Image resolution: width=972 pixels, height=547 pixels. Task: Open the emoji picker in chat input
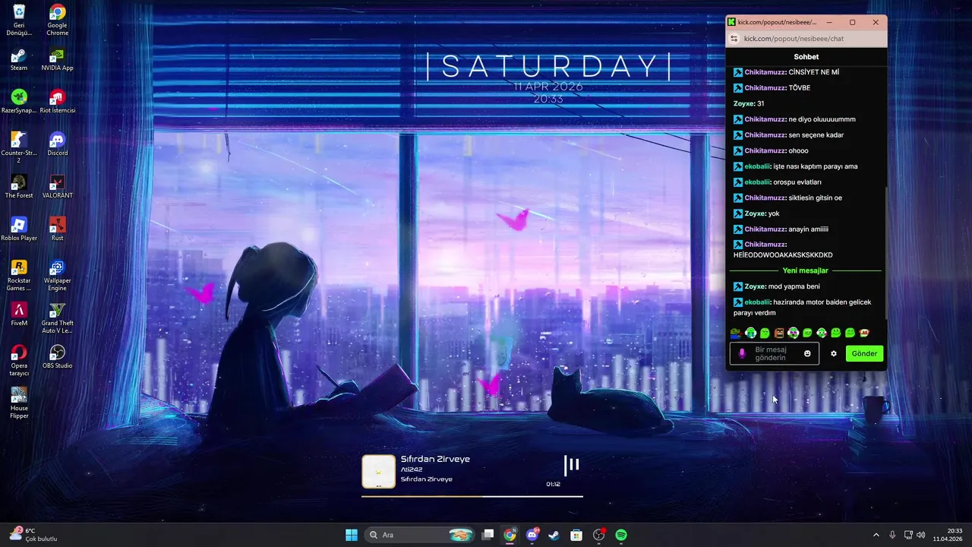click(x=807, y=353)
